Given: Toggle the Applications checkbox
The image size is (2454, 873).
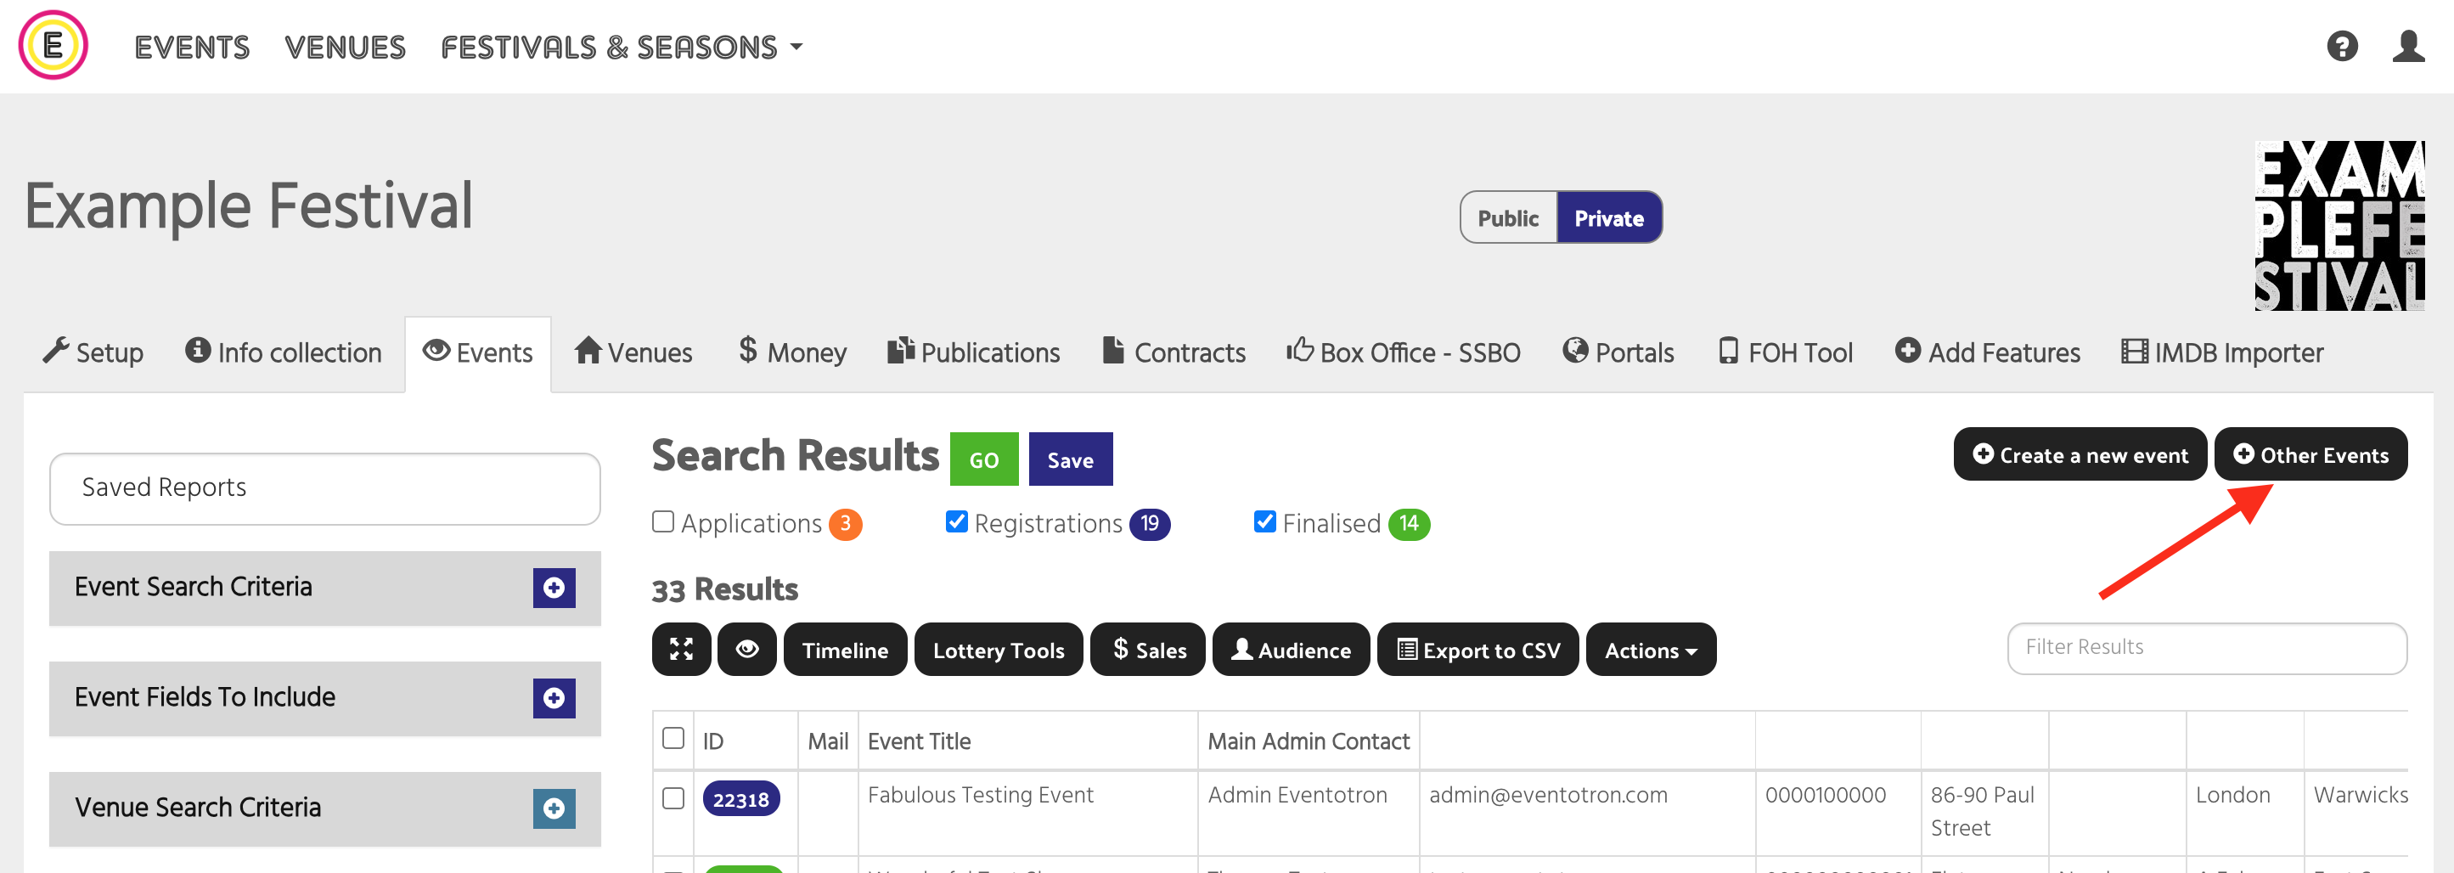Looking at the screenshot, I should [x=663, y=521].
